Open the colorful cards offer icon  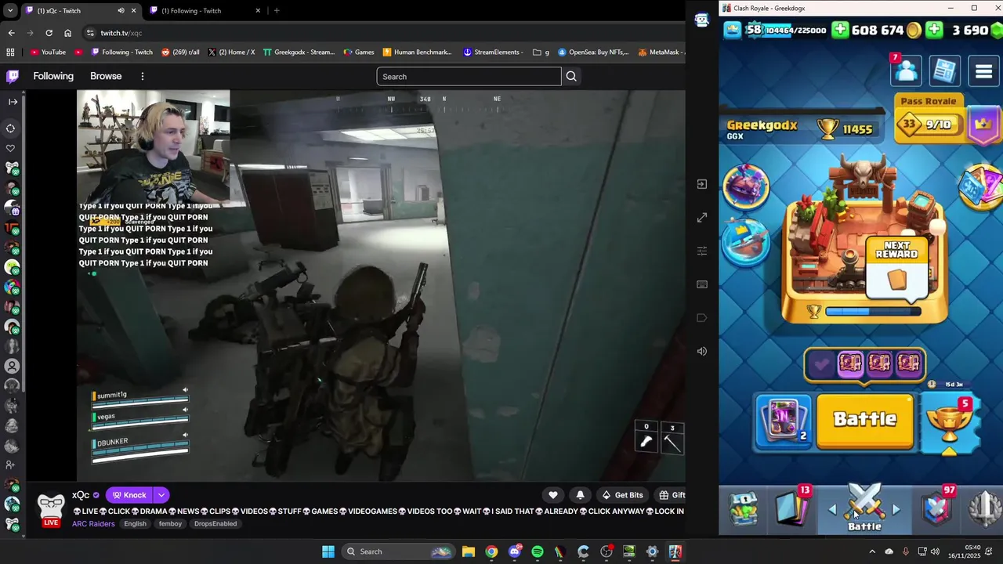tap(983, 186)
